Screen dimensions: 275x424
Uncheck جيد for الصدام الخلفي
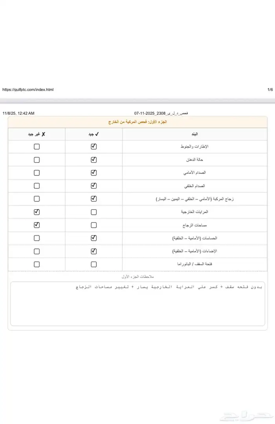93,186
